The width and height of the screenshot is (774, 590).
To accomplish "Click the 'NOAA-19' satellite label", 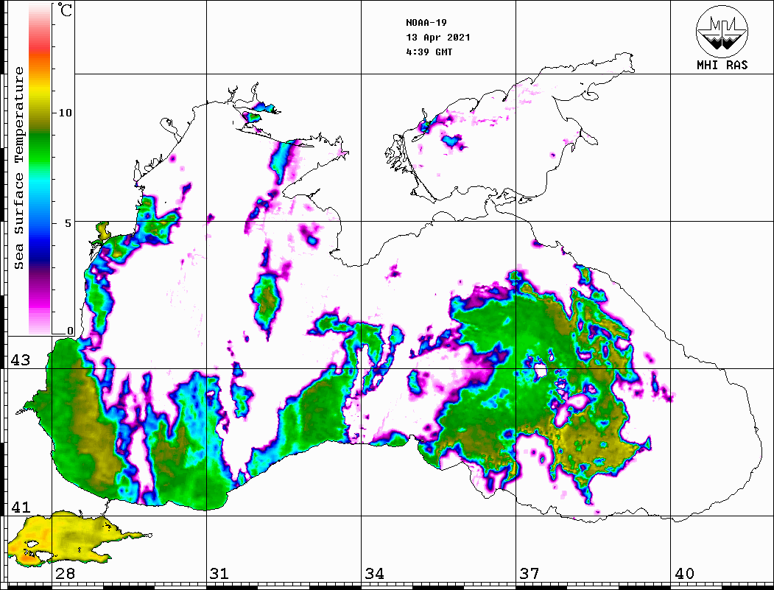I will tap(426, 23).
